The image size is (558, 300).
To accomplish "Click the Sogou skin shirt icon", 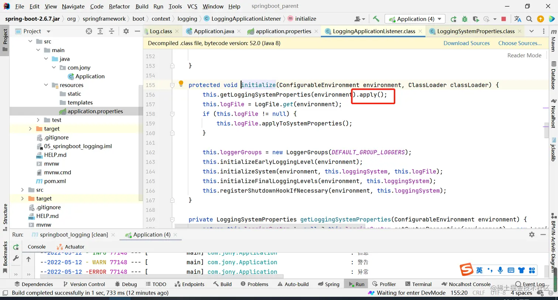I will pyautogui.click(x=521, y=270).
